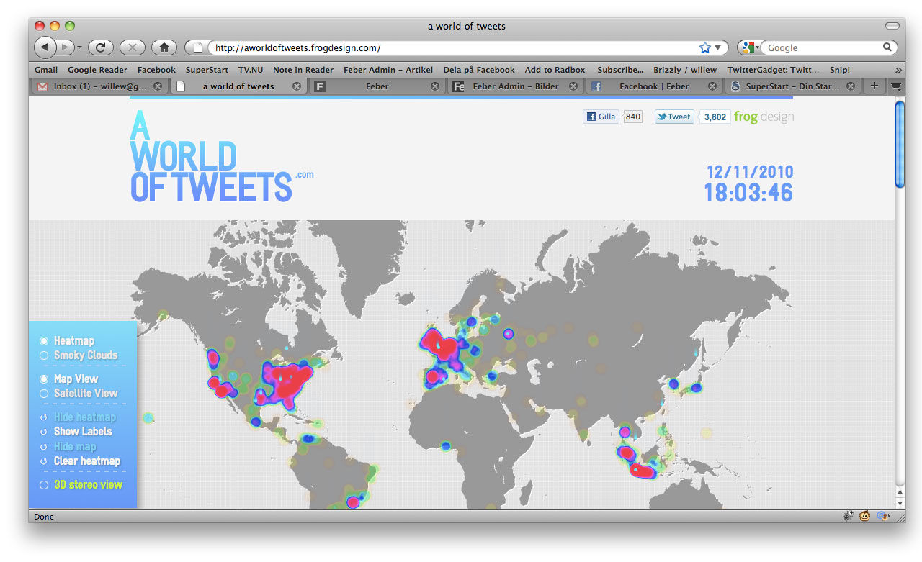Reload the current page
Image resolution: width=922 pixels, height=562 pixels.
pyautogui.click(x=100, y=47)
